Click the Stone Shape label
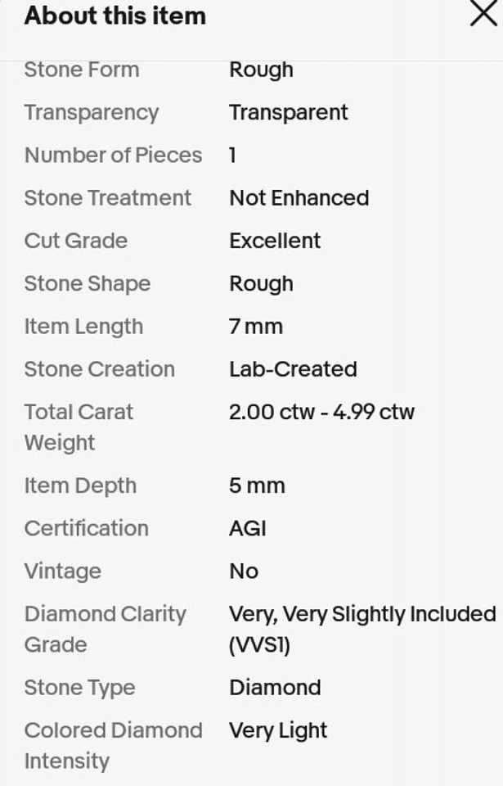 click(x=88, y=284)
